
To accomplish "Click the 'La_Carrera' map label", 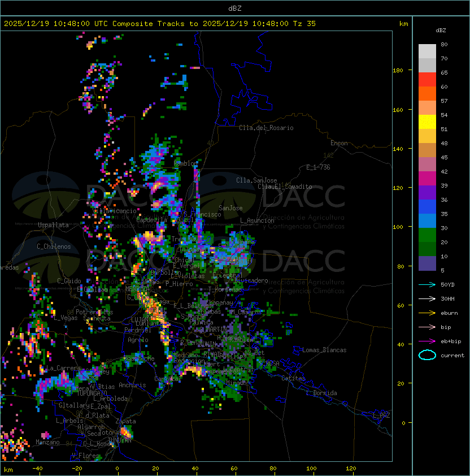I will point(63,368).
